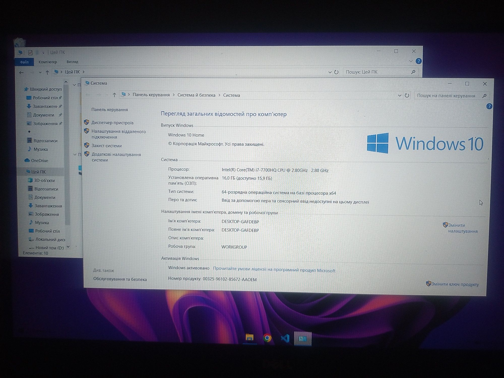Select Швидкий доступ in navigation pane
The width and height of the screenshot is (504, 378).
point(43,89)
